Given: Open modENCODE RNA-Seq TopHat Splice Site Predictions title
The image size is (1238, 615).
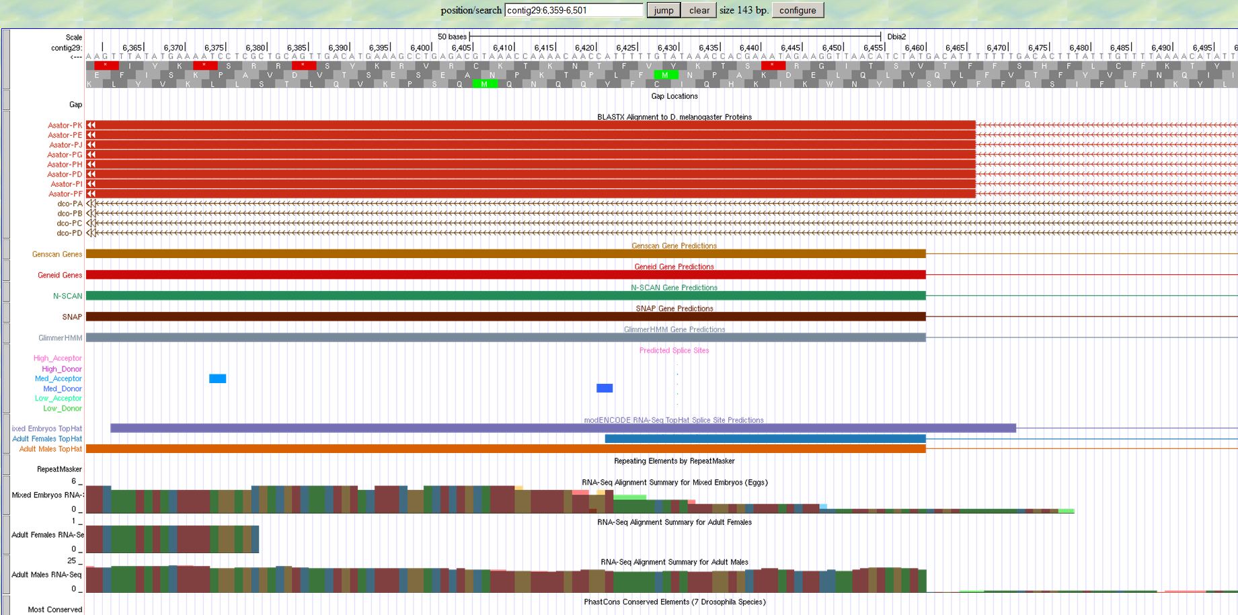Looking at the screenshot, I should pyautogui.click(x=674, y=420).
